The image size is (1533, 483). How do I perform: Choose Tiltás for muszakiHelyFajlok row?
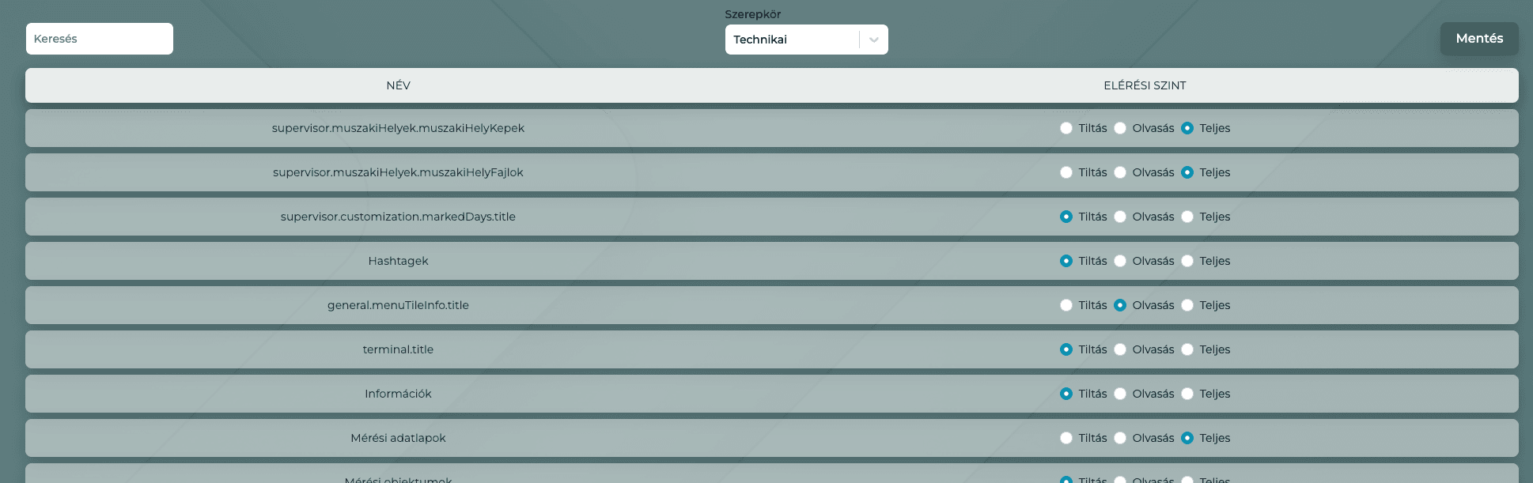tap(1066, 172)
